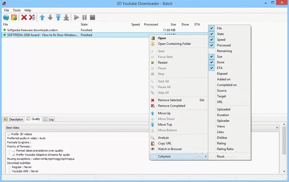Click the move to bottom toolbar icon

tap(66, 17)
